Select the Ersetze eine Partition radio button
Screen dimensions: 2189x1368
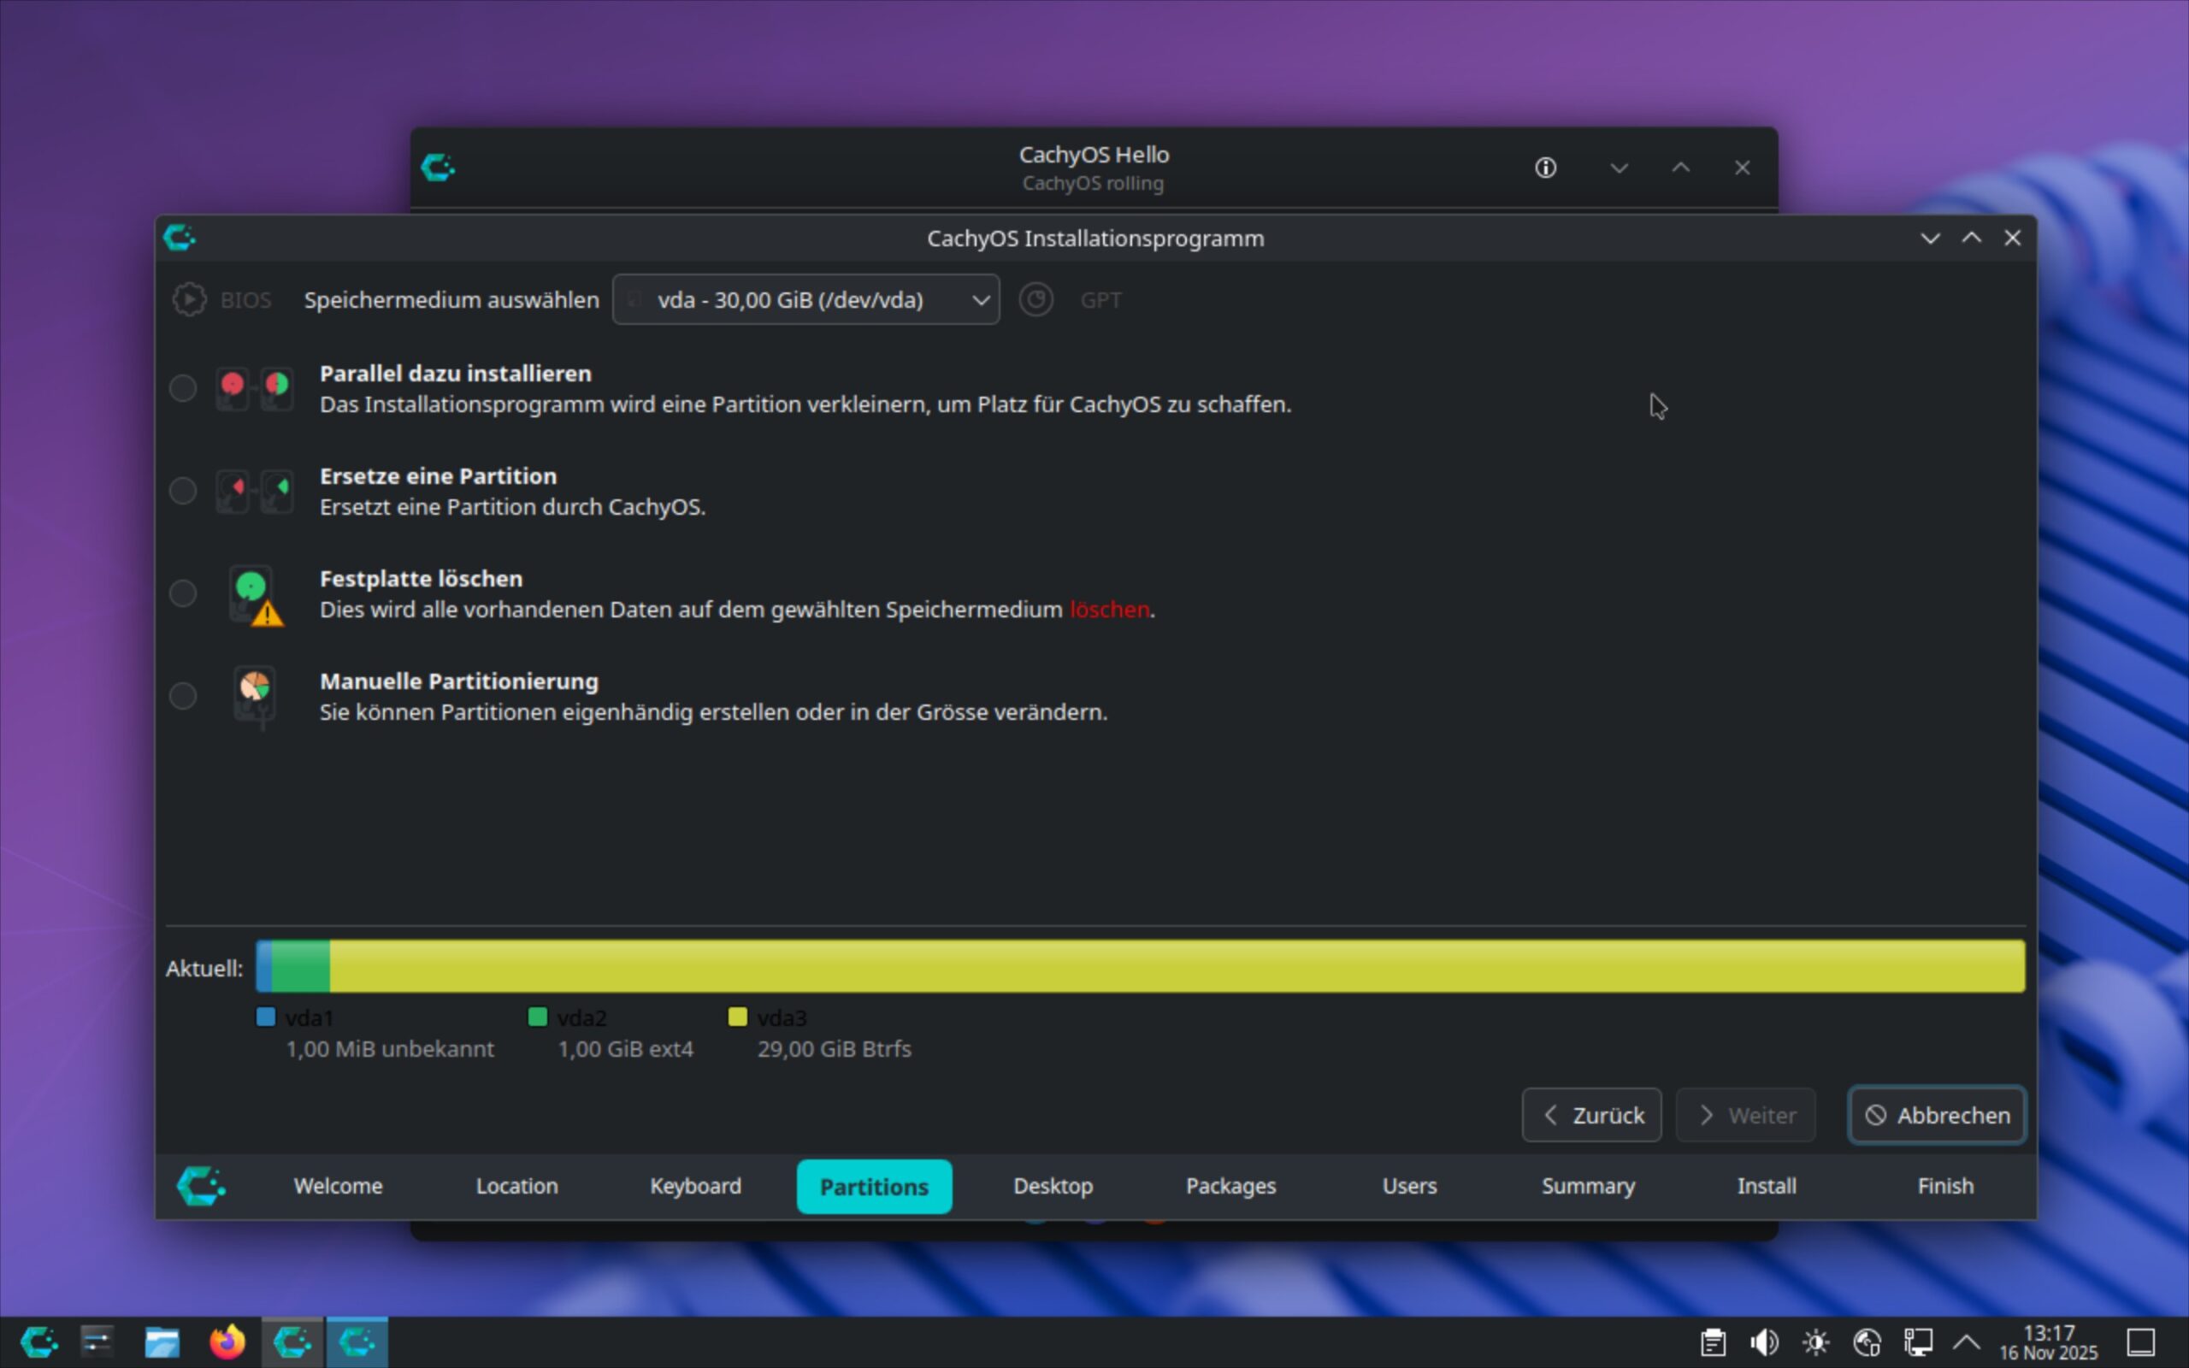coord(183,491)
